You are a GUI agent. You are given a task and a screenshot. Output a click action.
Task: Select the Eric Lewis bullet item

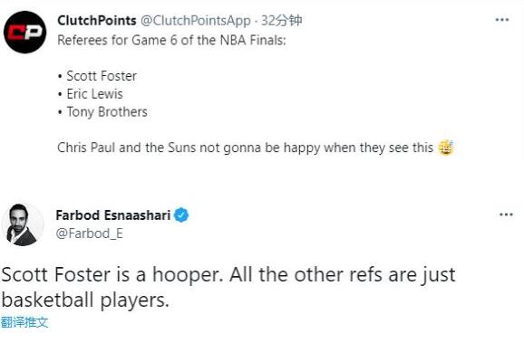(x=91, y=94)
